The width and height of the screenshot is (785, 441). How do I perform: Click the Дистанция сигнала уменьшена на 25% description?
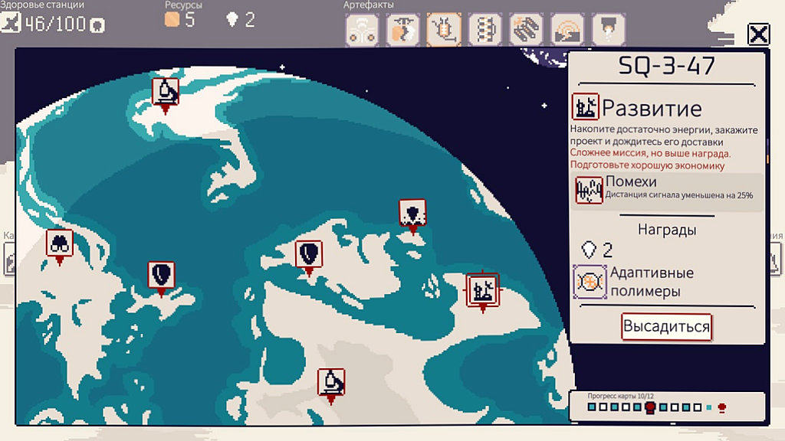pos(679,195)
